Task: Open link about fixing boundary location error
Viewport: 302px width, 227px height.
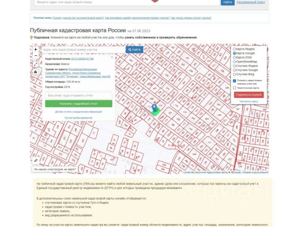Action: [x=137, y=18]
